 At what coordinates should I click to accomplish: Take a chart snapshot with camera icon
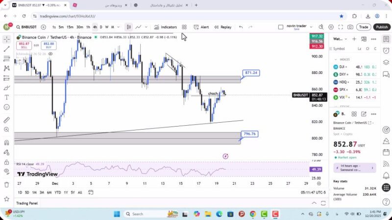click(350, 27)
